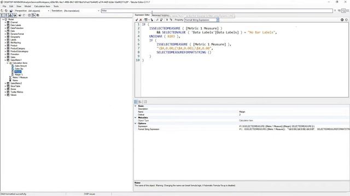
Task: Click the uncomment lines icon in editor toolbar
Action: [x=171, y=20]
